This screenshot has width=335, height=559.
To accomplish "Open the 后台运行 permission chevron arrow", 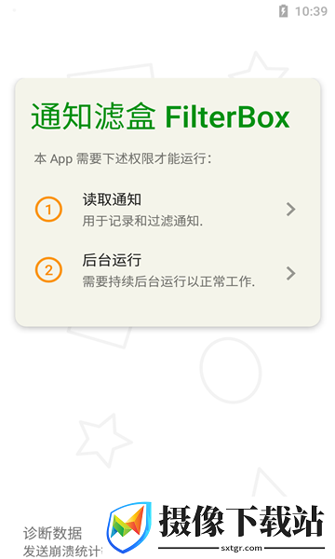I will coord(291,273).
